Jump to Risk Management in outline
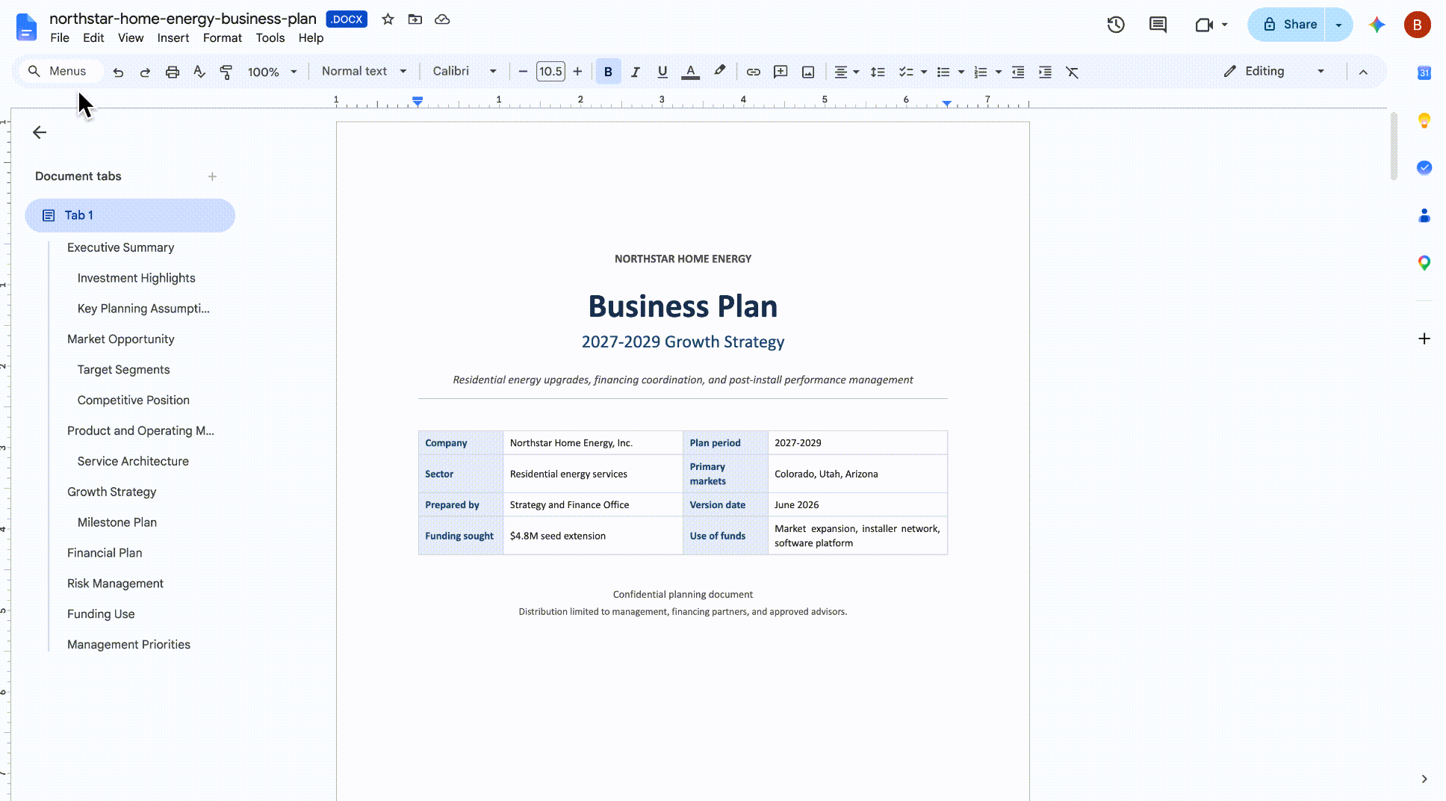 coord(115,584)
